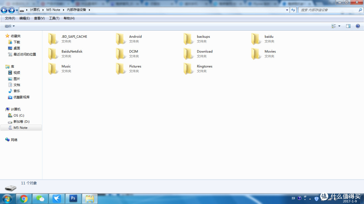Select M5 Note device in sidebar
This screenshot has height=204, width=364.
21,128
